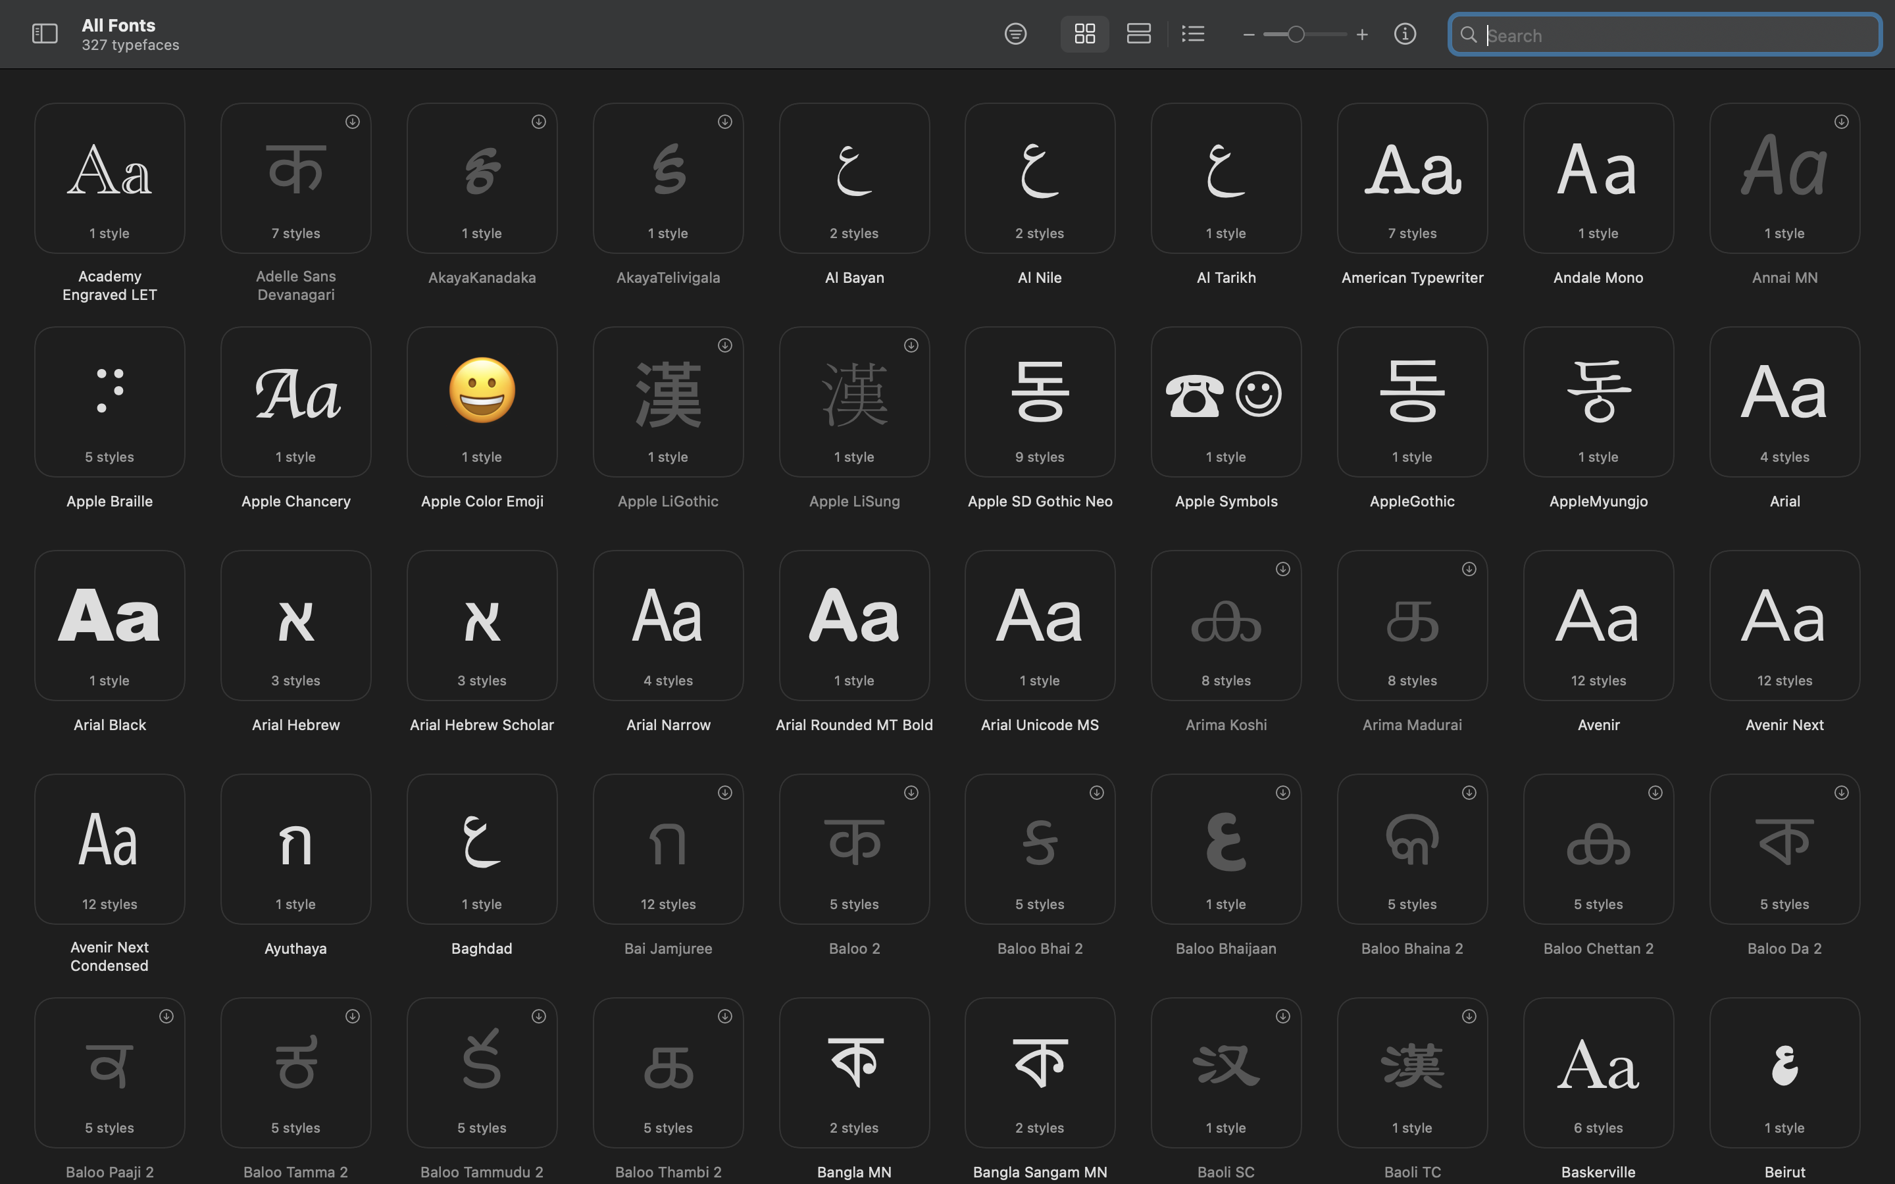1895x1184 pixels.
Task: Select AppleMyungjo typeface
Action: click(1598, 402)
